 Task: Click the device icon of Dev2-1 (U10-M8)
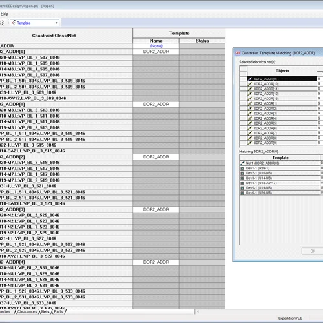point(242,173)
